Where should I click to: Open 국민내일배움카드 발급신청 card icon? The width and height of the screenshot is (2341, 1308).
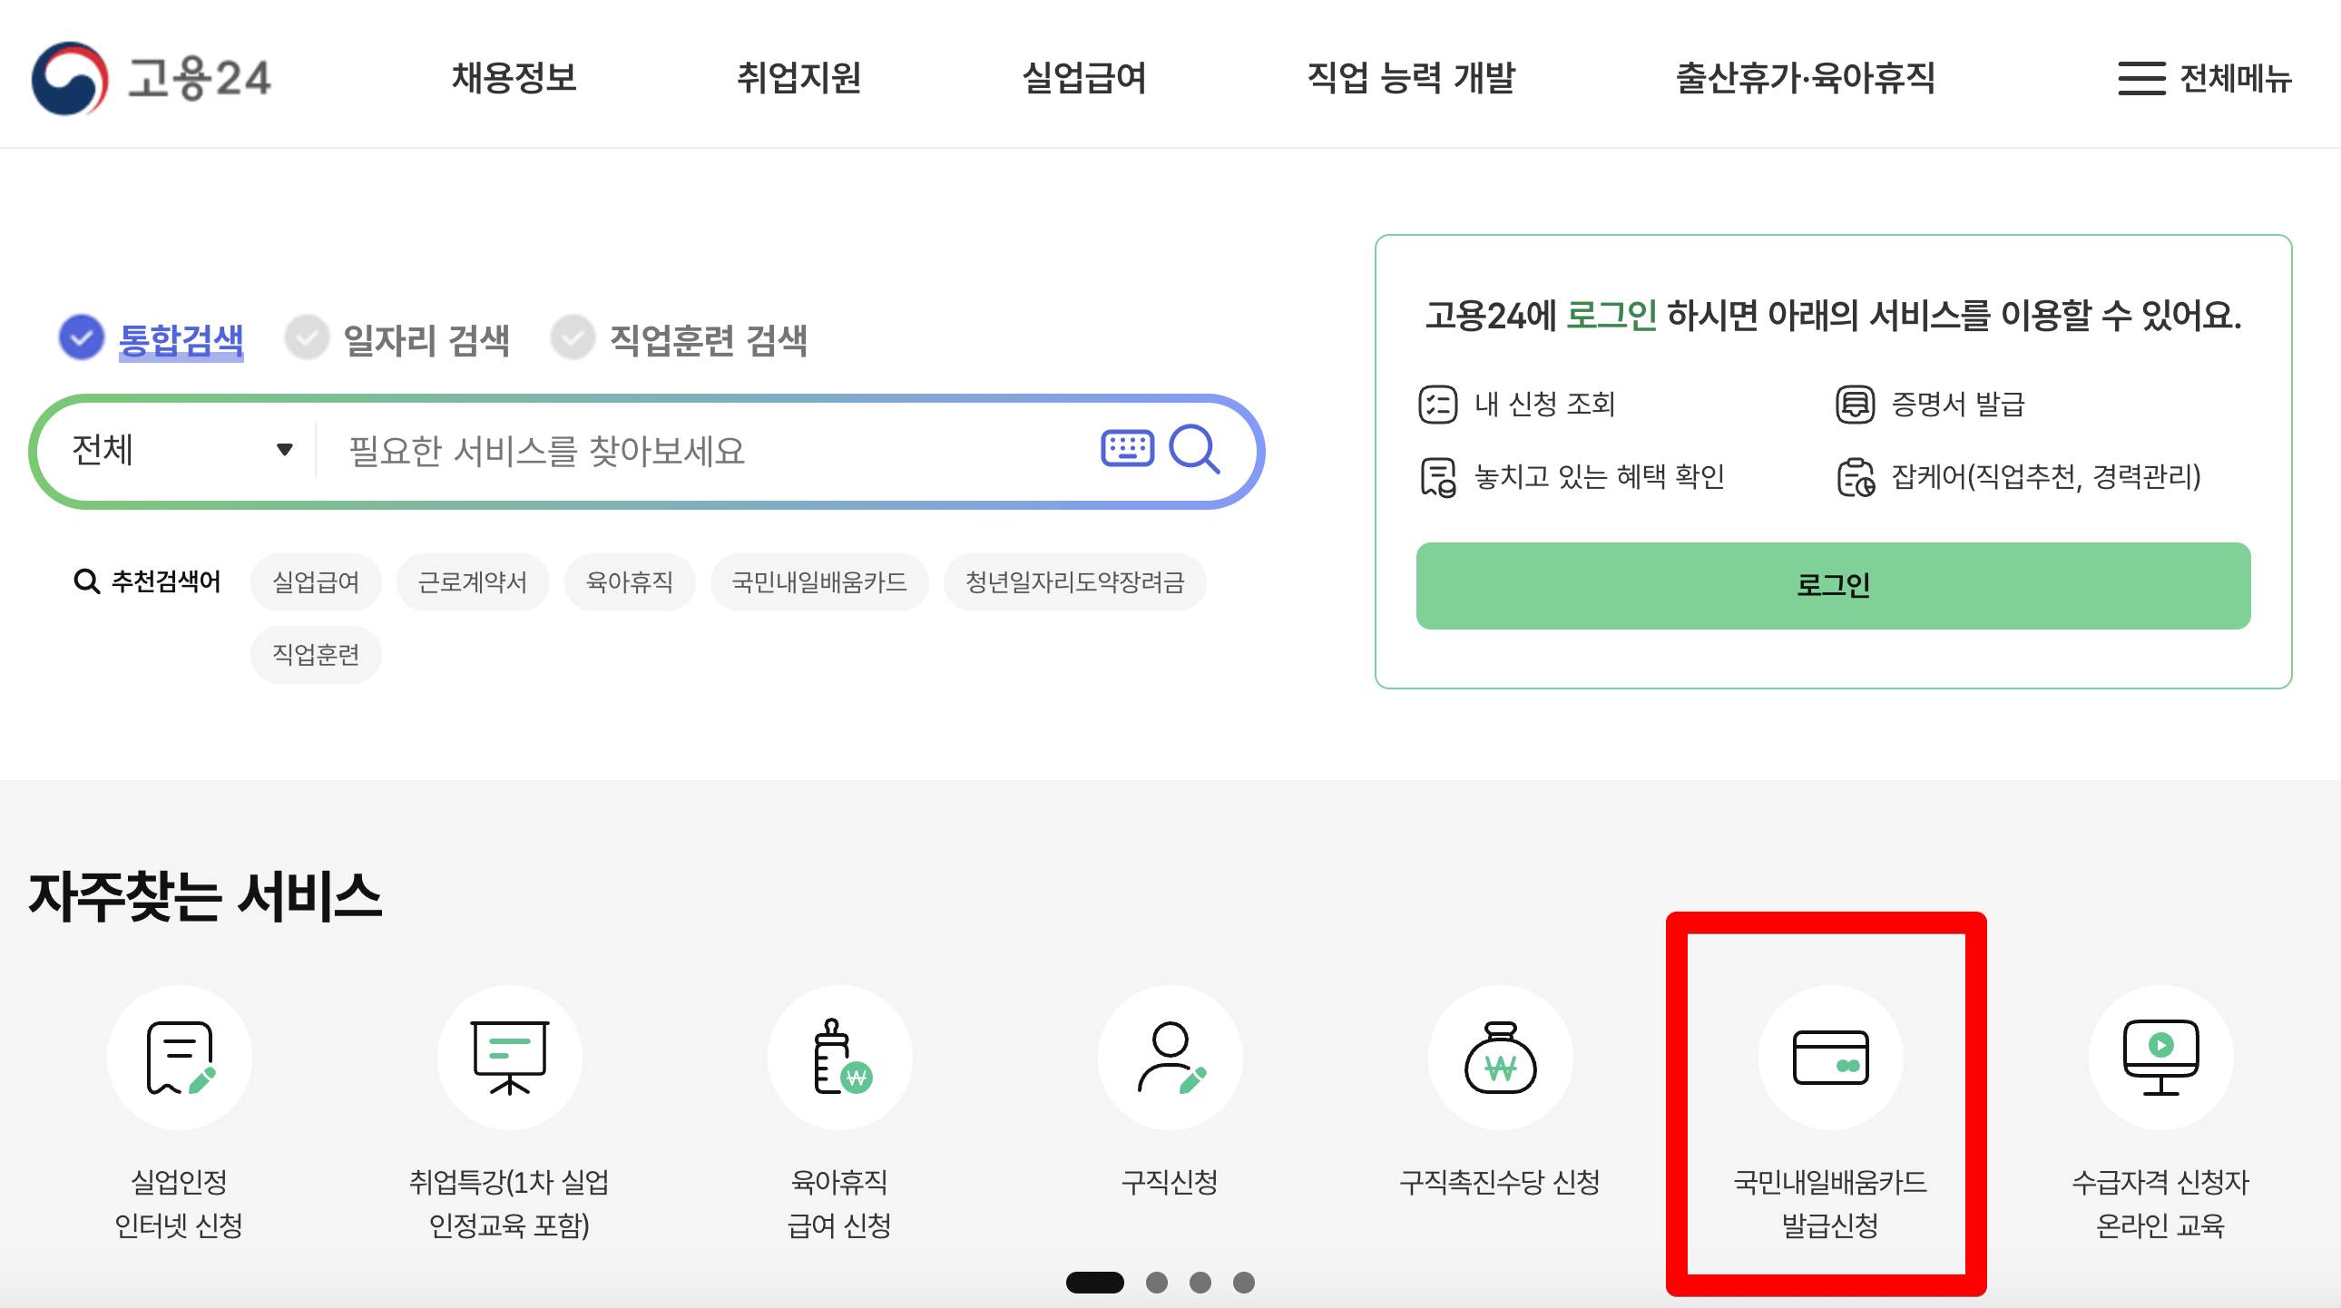coord(1829,1058)
